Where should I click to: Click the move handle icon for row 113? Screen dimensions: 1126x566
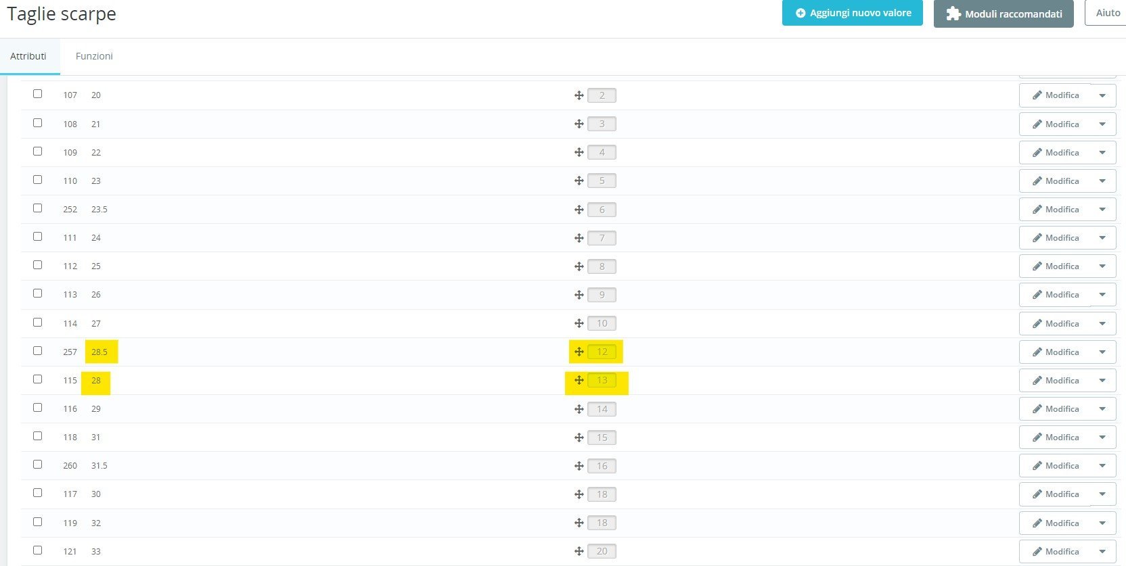point(579,295)
